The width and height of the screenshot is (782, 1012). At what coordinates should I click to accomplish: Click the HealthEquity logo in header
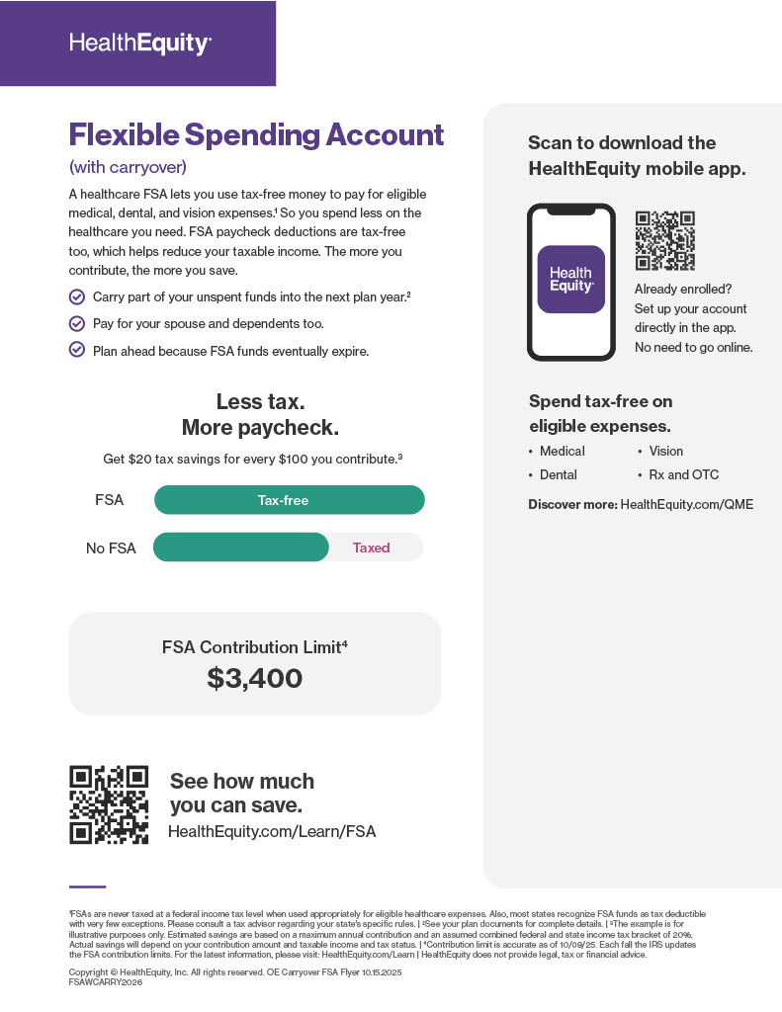(139, 43)
